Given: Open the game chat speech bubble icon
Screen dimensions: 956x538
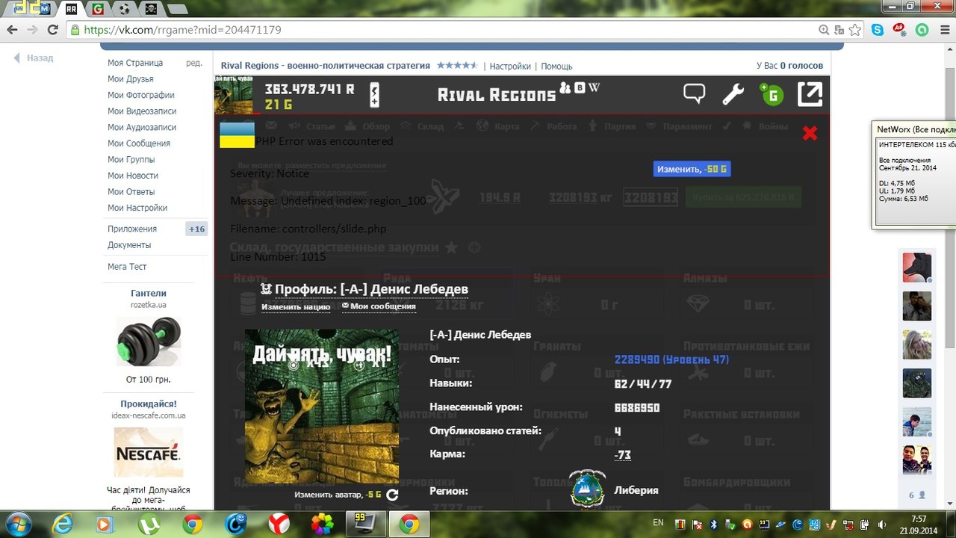Looking at the screenshot, I should 695,94.
